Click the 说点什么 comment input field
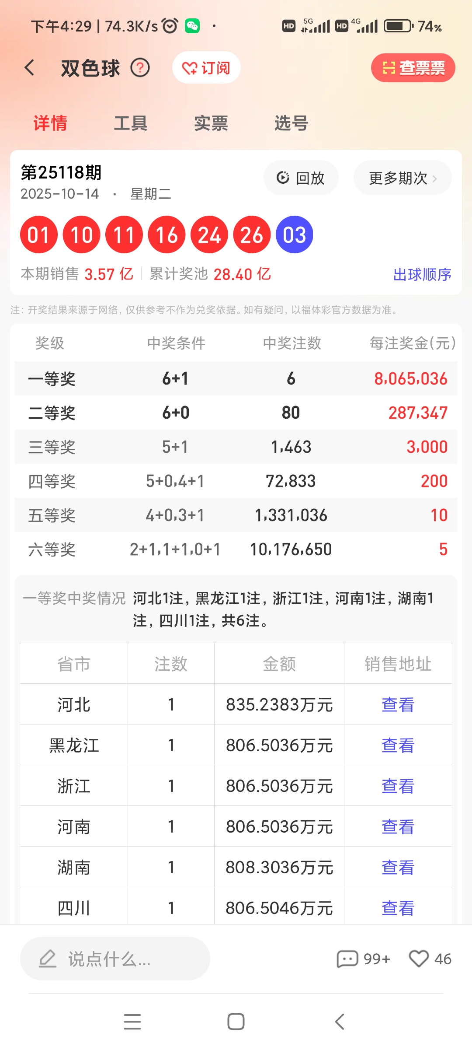The image size is (472, 1050). (115, 959)
